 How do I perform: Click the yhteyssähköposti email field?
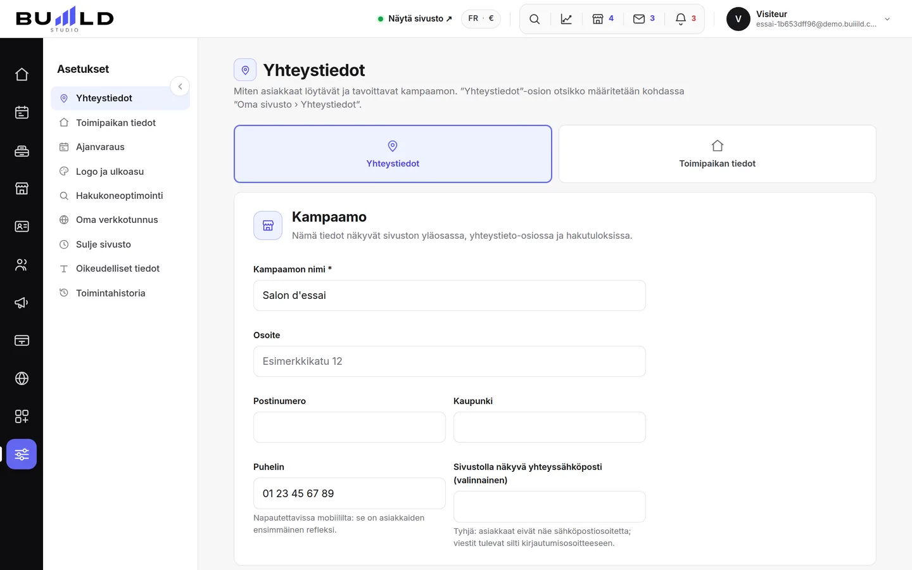pos(550,507)
